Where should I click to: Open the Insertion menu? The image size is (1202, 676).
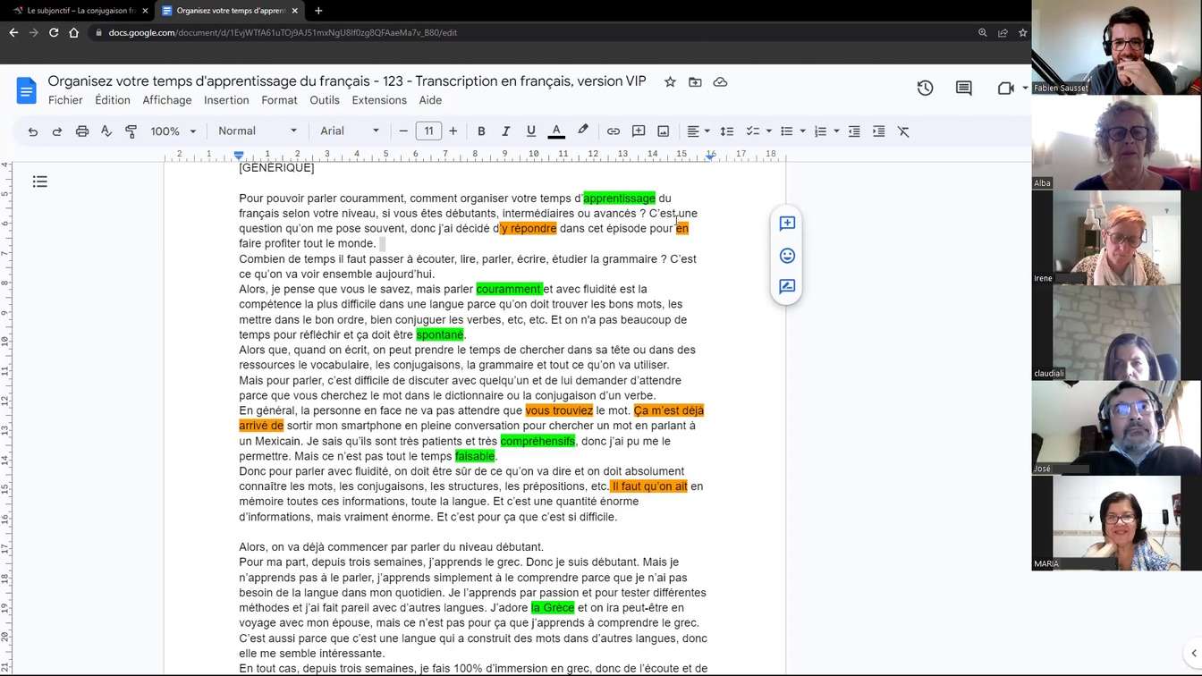[226, 100]
